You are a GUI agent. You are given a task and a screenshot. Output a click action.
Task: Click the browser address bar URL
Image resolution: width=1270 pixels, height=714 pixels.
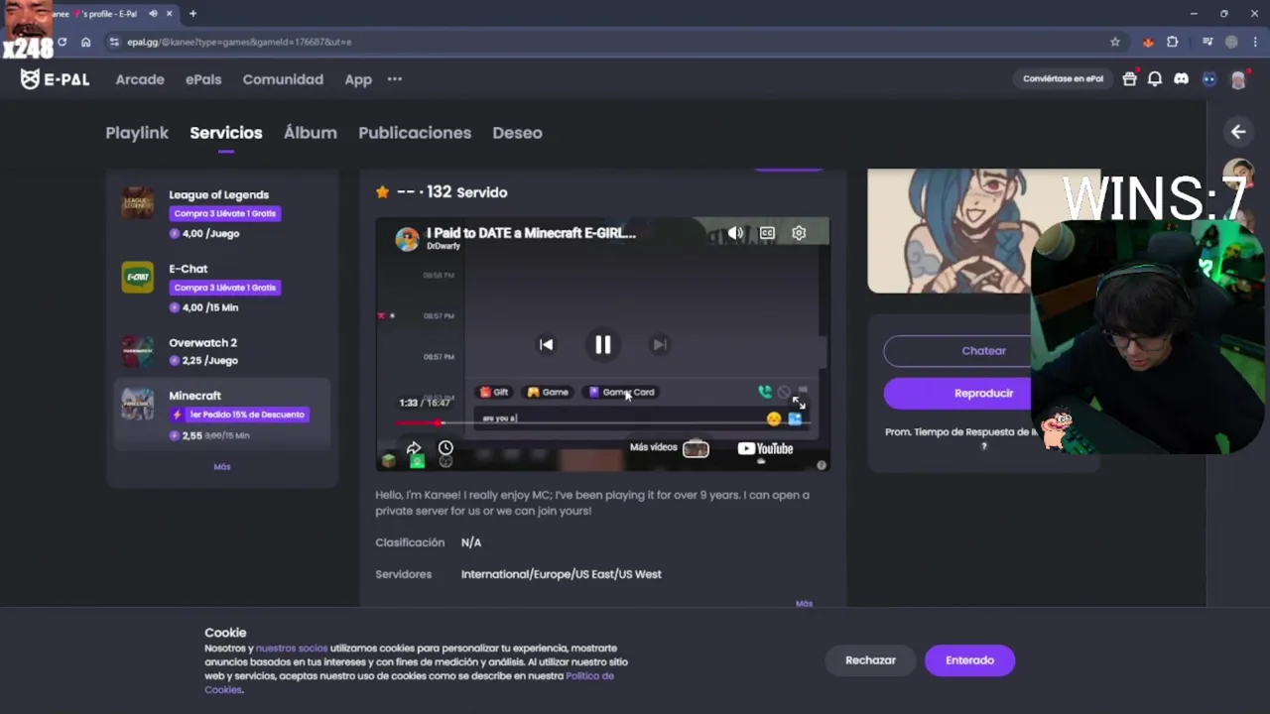point(239,42)
